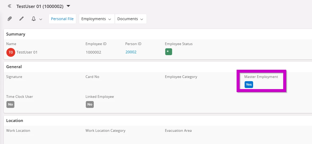
Task: Click the Location section header
Action: click(15, 121)
